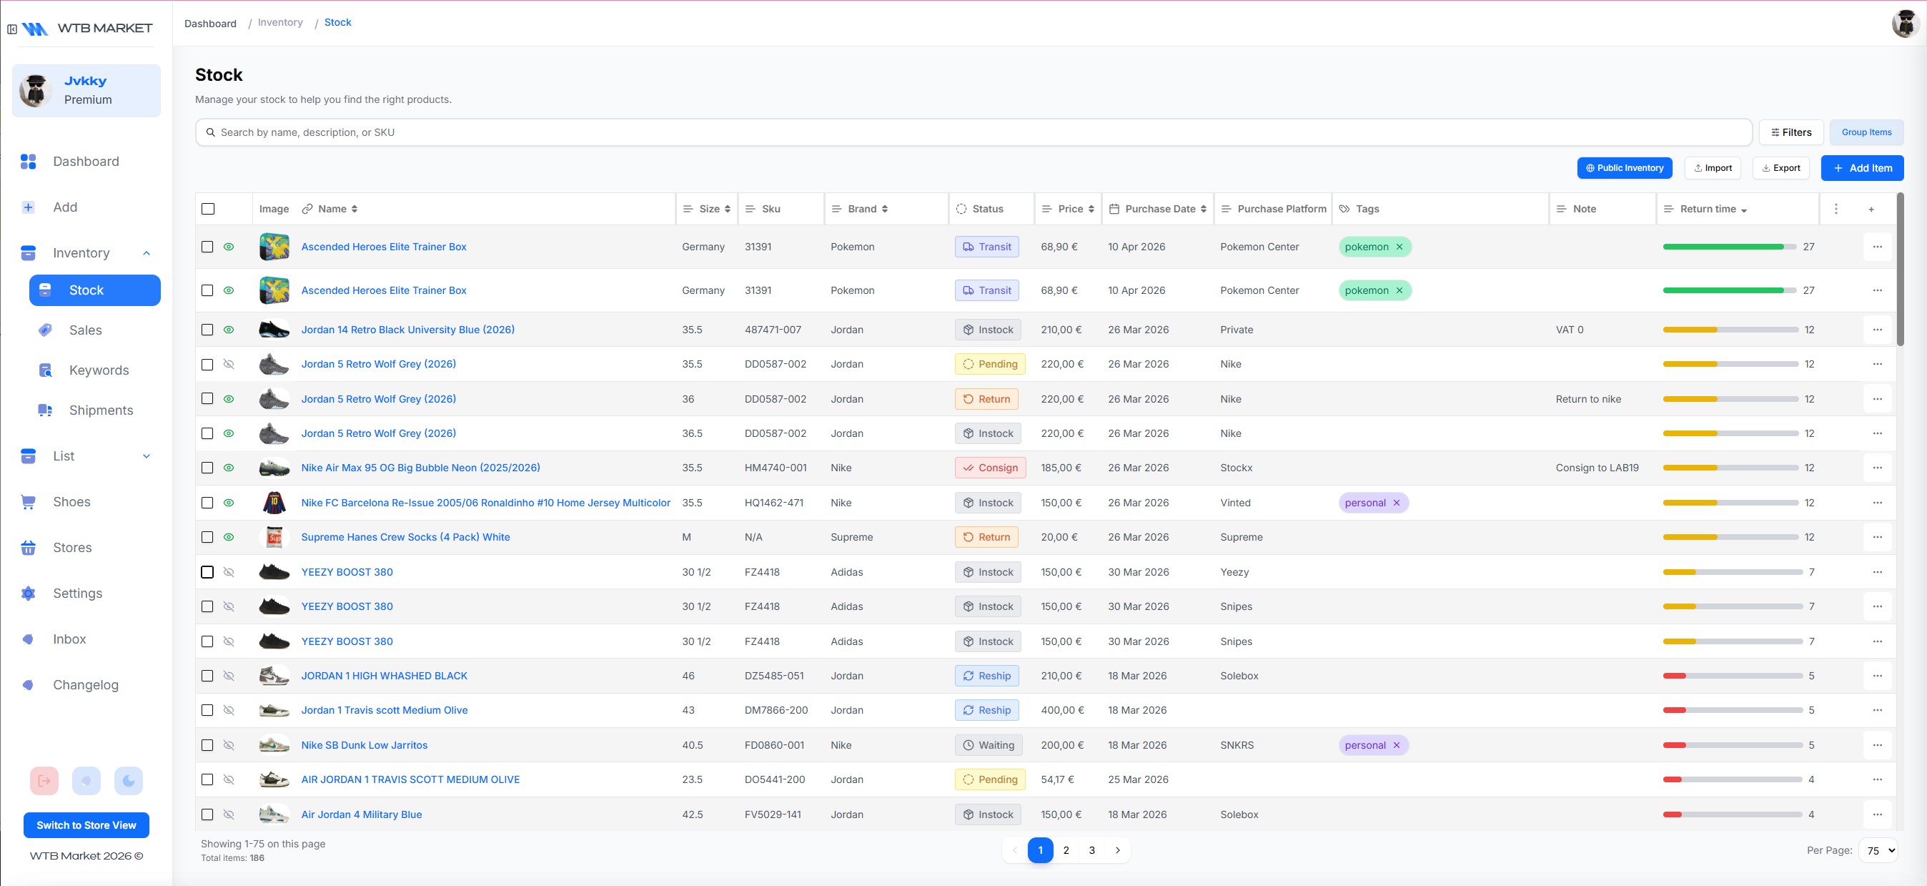Open the Shipments section
Viewport: 1927px width, 886px height.
101,409
